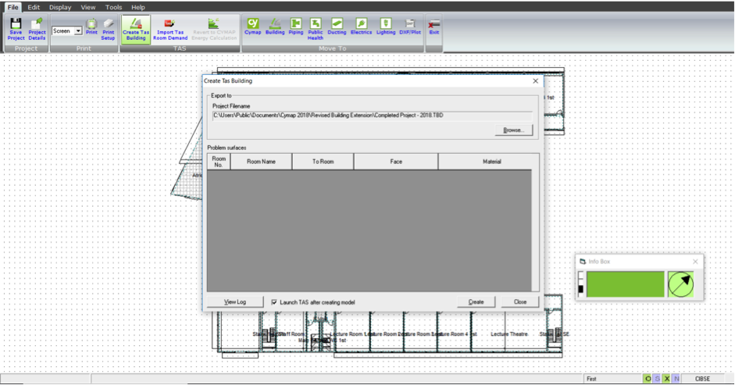
Task: Click the Info Box title icon
Action: (x=583, y=262)
